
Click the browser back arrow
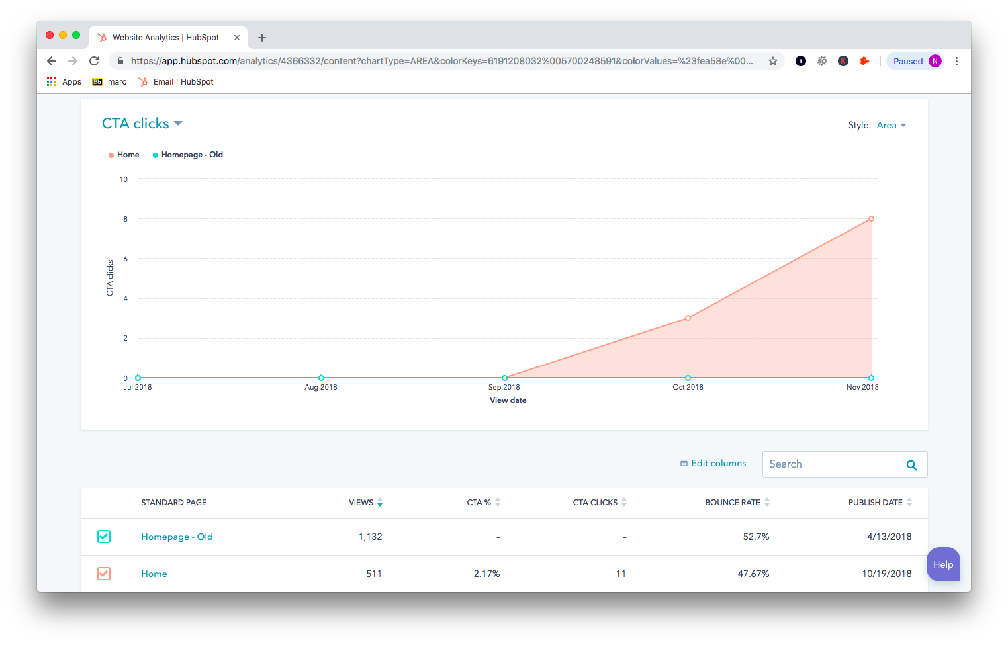point(52,61)
